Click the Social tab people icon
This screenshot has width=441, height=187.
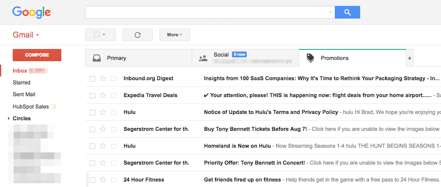203,58
